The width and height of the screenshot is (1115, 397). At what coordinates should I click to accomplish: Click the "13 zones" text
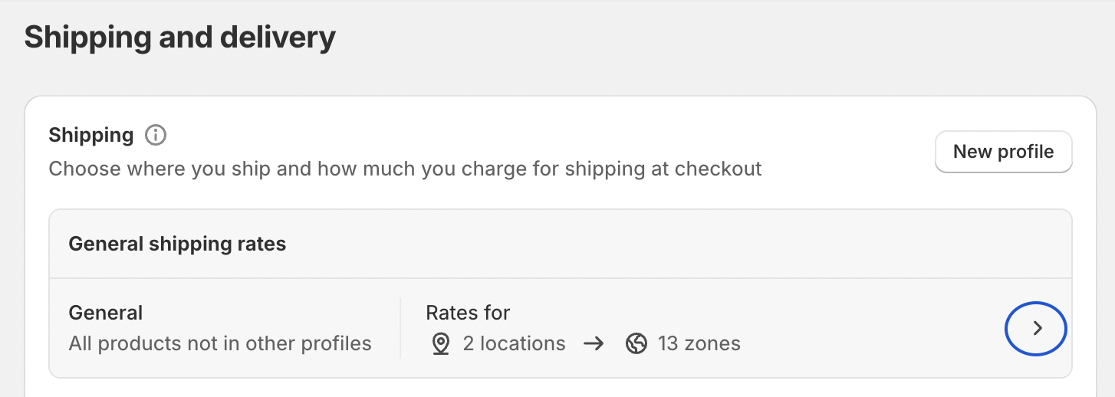pos(699,343)
